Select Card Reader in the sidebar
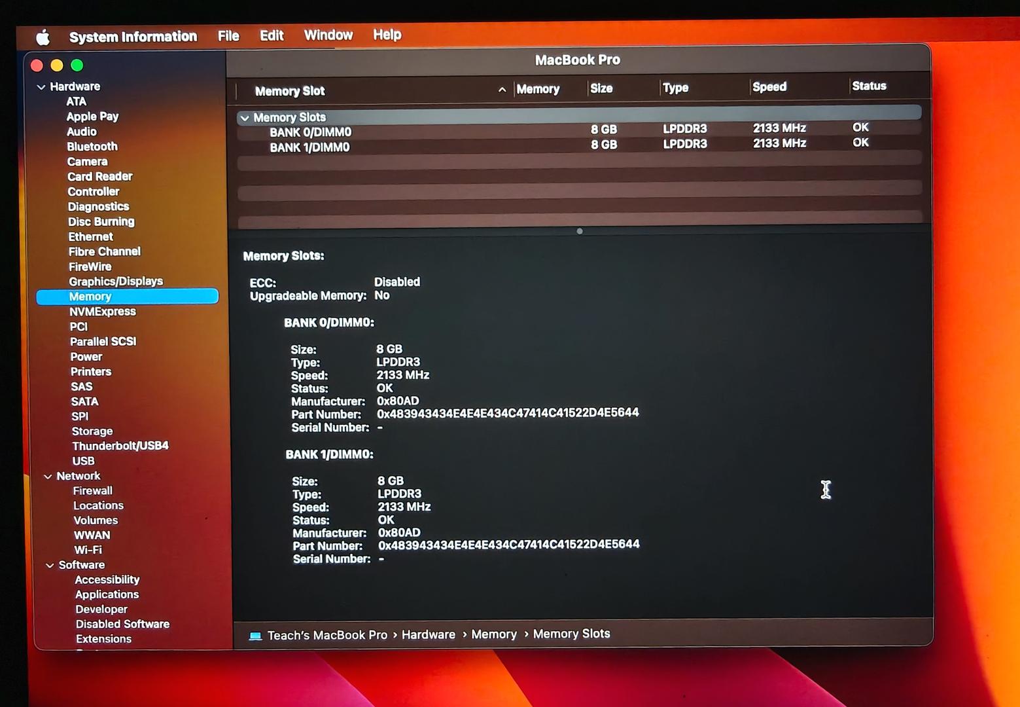Screen dimensions: 1020x707 (99, 177)
